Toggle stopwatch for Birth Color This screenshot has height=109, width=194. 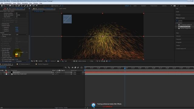coord(3,54)
